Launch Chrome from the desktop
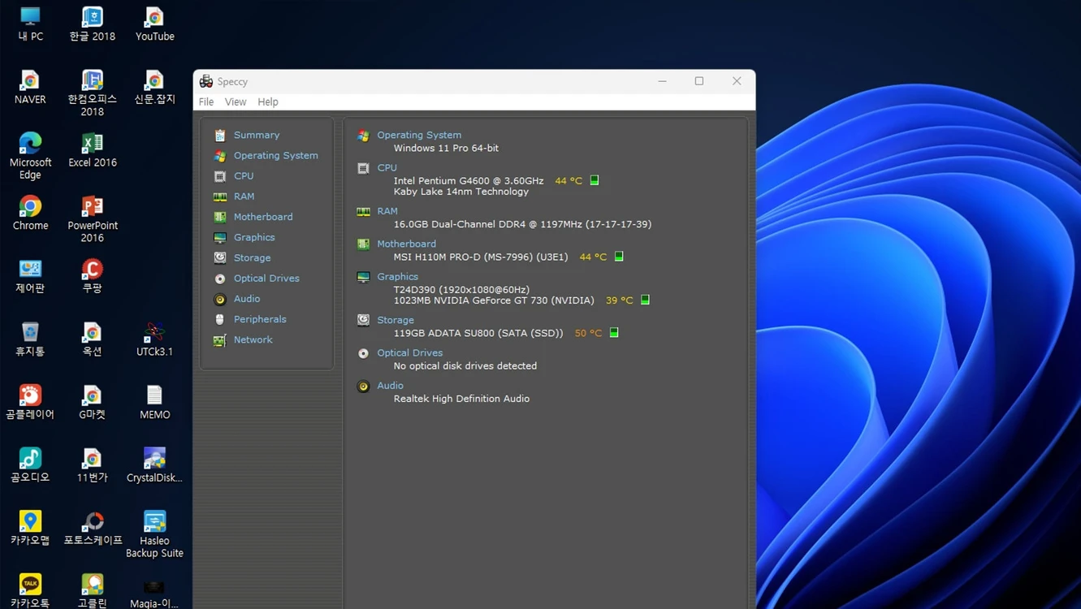This screenshot has height=609, width=1081. (30, 213)
